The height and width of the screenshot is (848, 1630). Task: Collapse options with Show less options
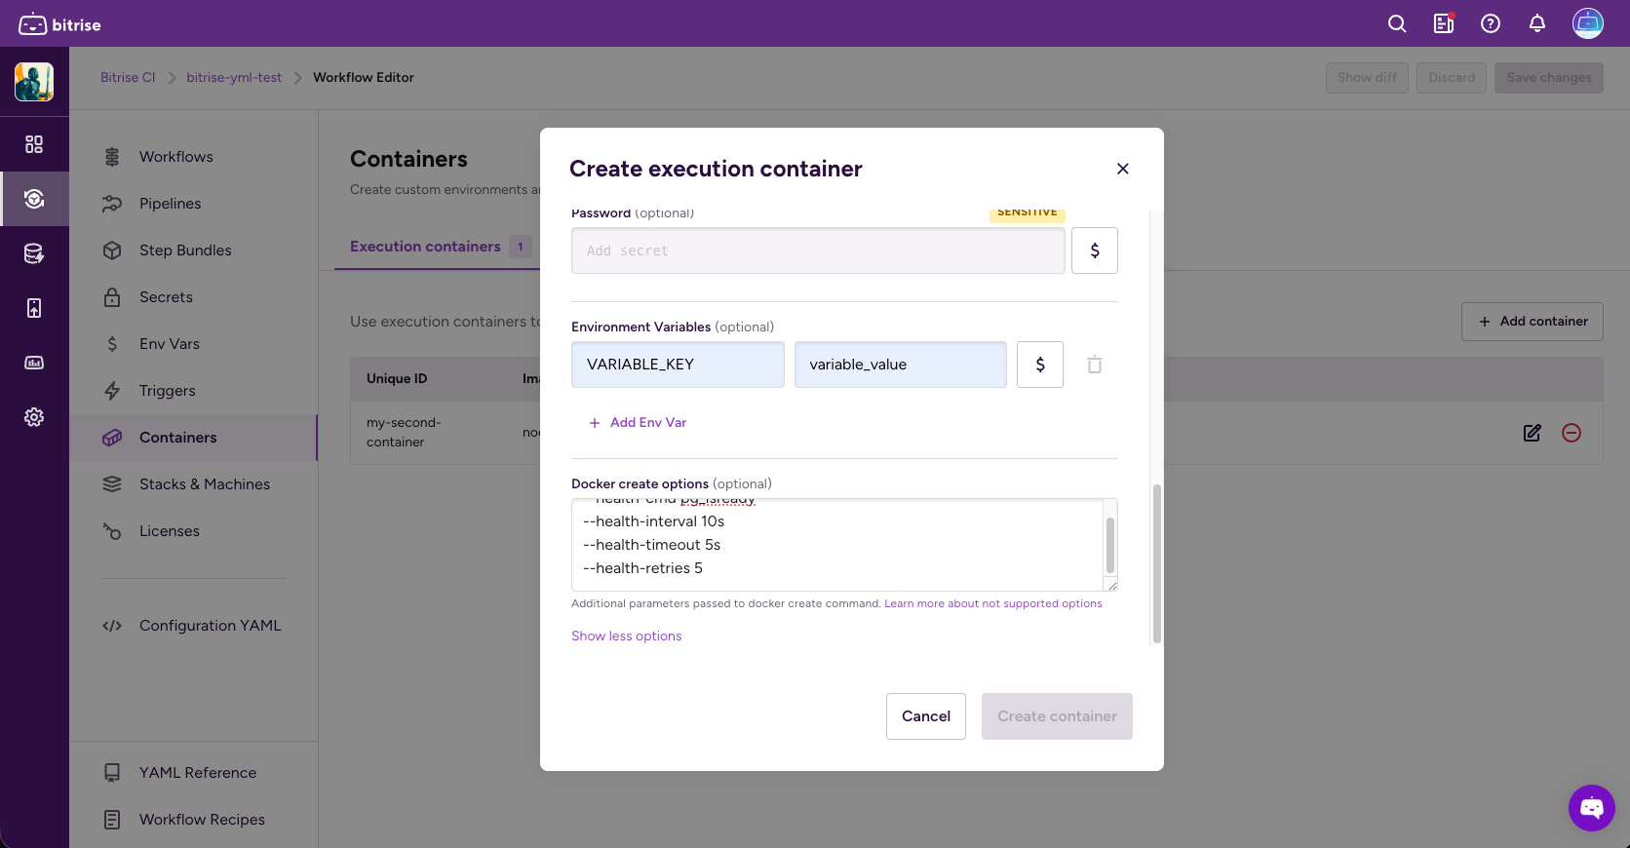pos(627,636)
